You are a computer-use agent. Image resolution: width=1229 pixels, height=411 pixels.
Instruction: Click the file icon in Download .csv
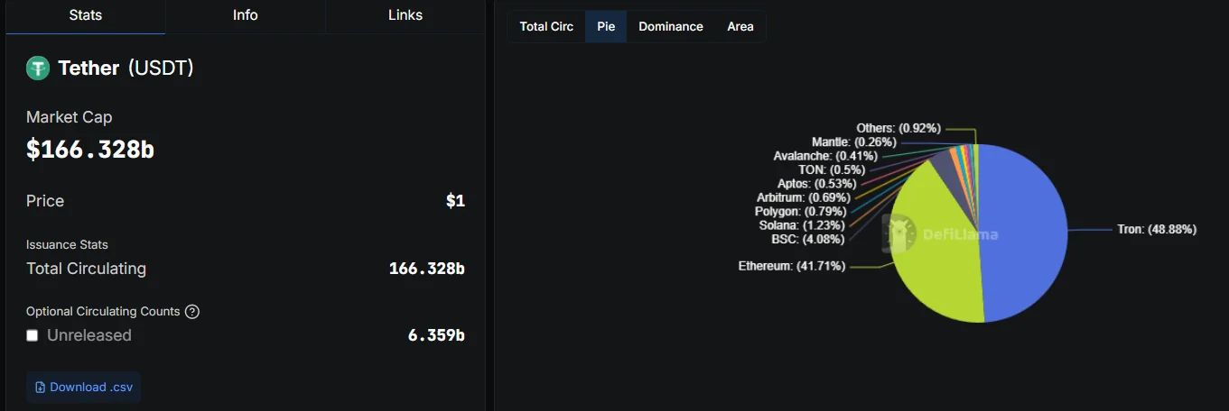(40, 388)
